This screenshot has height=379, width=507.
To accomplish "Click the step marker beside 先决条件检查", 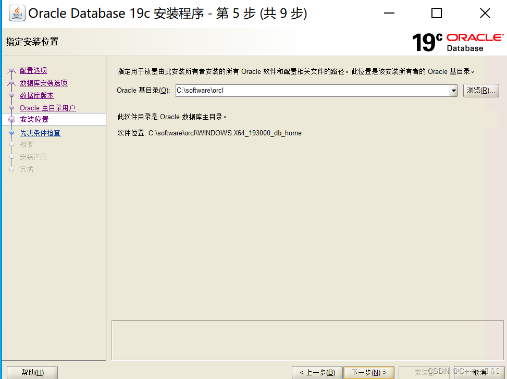I will point(12,132).
